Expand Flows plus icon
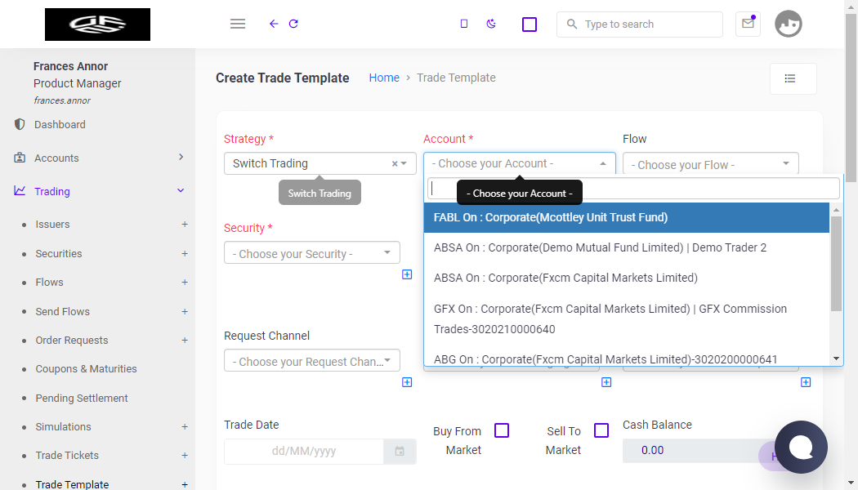858x490 pixels. click(185, 283)
